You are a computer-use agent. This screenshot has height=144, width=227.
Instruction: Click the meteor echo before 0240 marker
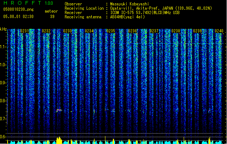point(209,111)
